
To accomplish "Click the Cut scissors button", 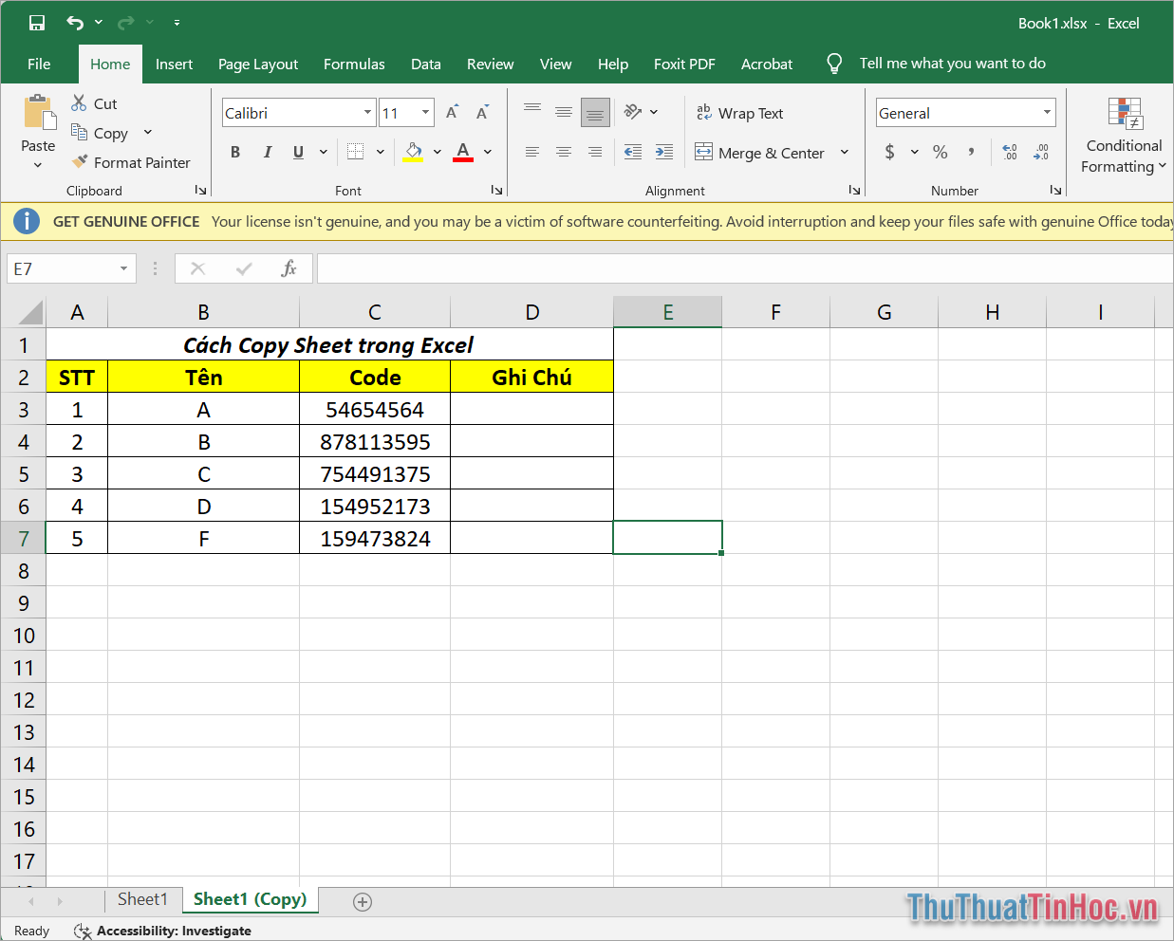I will point(94,103).
